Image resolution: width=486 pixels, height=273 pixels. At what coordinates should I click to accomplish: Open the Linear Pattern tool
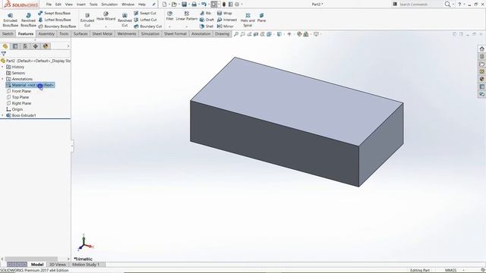187,16
